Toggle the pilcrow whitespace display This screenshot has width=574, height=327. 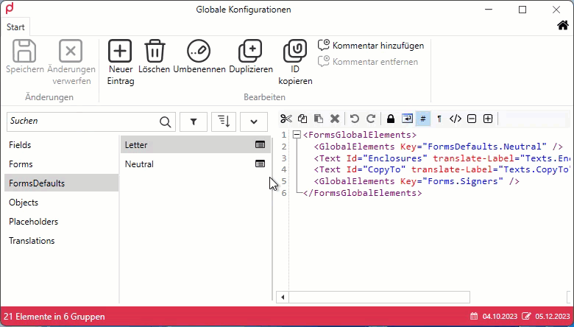[439, 119]
